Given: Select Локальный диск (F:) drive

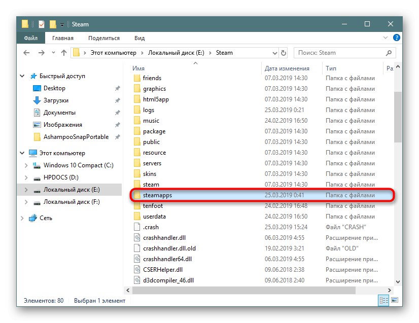Looking at the screenshot, I should 72,202.
